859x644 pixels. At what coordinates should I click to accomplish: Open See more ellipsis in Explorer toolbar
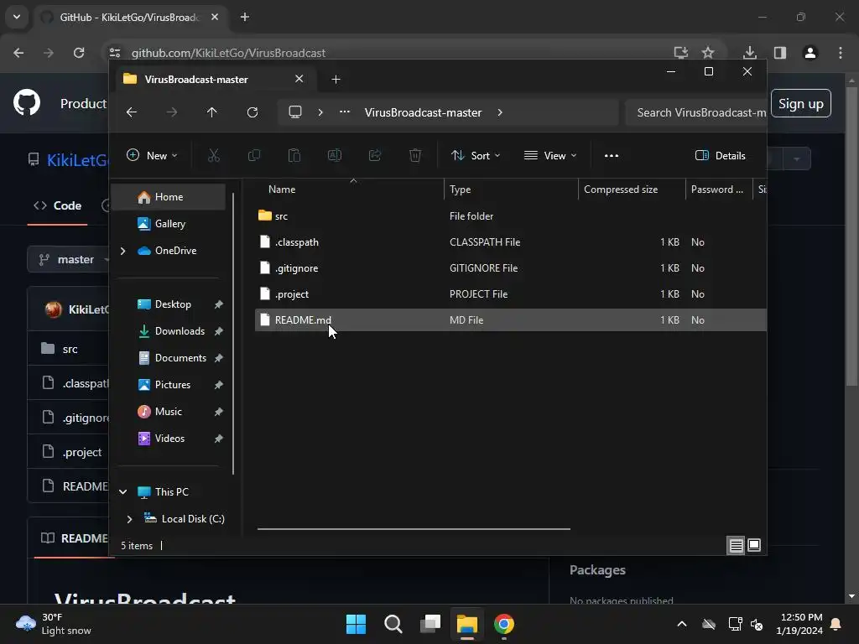click(612, 155)
